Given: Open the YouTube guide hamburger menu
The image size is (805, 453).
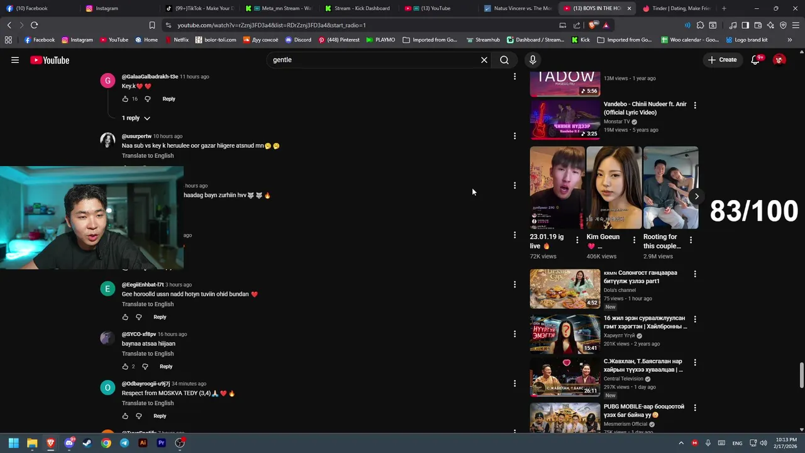Looking at the screenshot, I should (15, 60).
